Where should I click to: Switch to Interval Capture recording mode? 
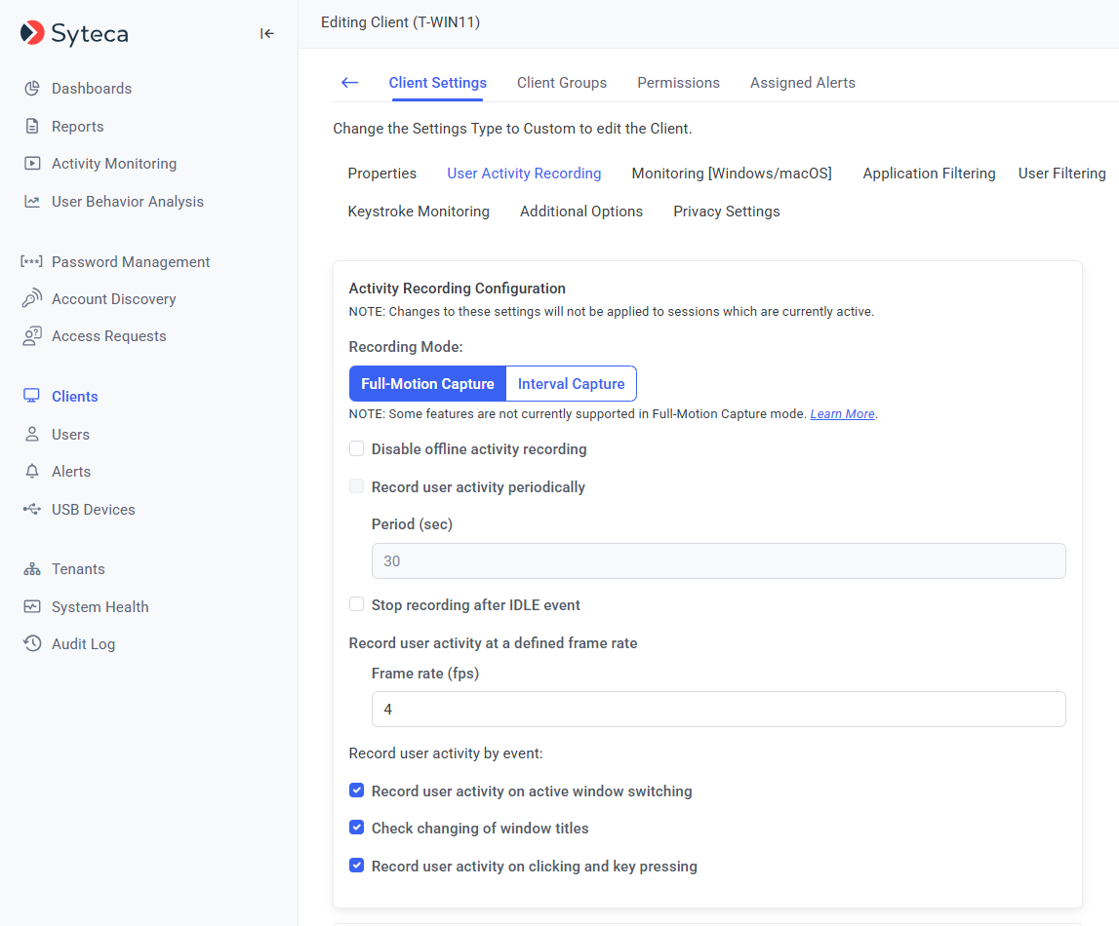pyautogui.click(x=571, y=384)
